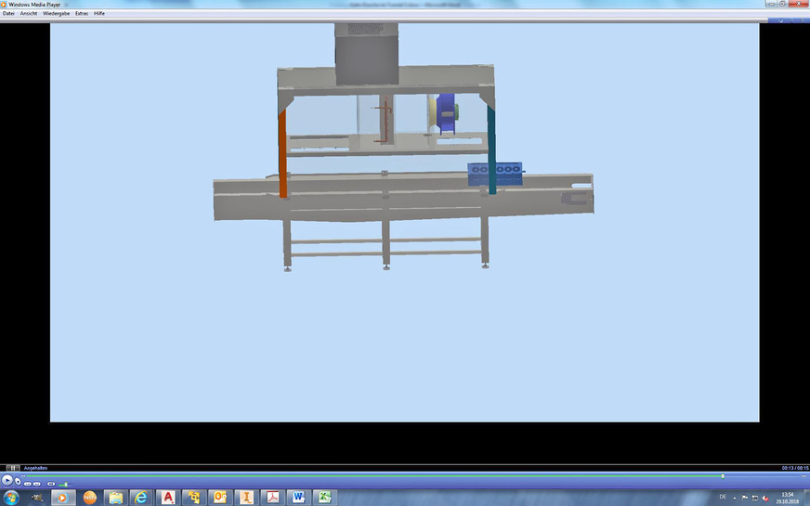Open Adobe Acrobat PDF icon in taskbar
Screen dimensions: 810x506
271,498
